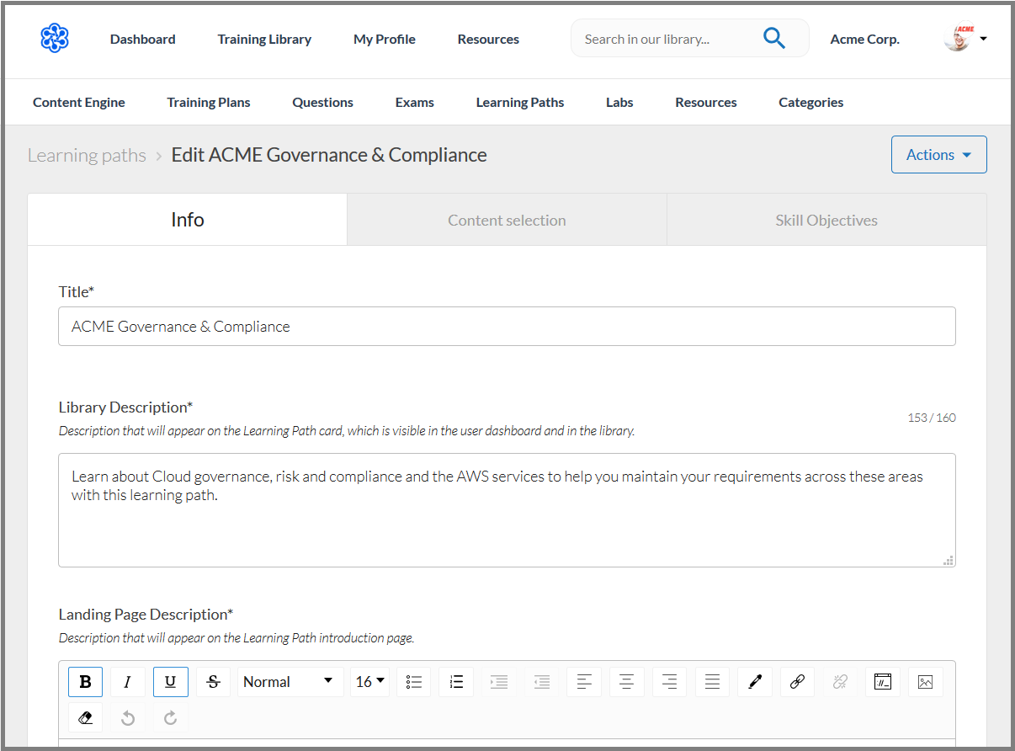Justify text alignment
Image resolution: width=1015 pixels, height=751 pixels.
tap(712, 682)
